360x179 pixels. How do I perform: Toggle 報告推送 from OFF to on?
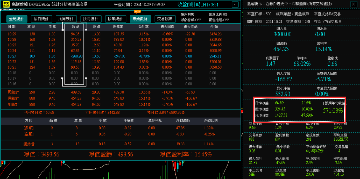tap(219, 19)
